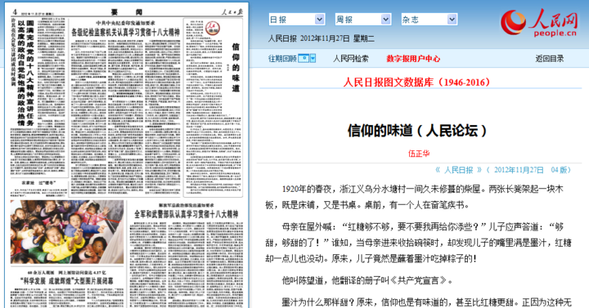Go to 数字报用户中心
589x308 pixels.
(413, 59)
